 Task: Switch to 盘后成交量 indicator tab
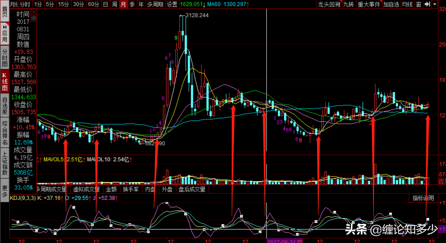192,189
